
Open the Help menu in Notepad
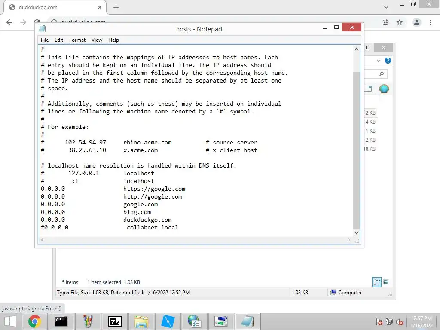113,40
